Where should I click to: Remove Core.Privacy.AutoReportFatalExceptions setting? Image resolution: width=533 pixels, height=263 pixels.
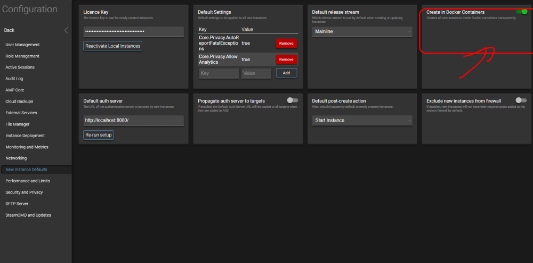click(x=286, y=44)
